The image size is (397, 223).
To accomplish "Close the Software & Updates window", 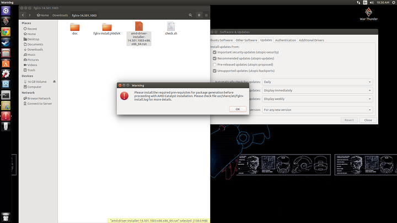I will [368, 120].
